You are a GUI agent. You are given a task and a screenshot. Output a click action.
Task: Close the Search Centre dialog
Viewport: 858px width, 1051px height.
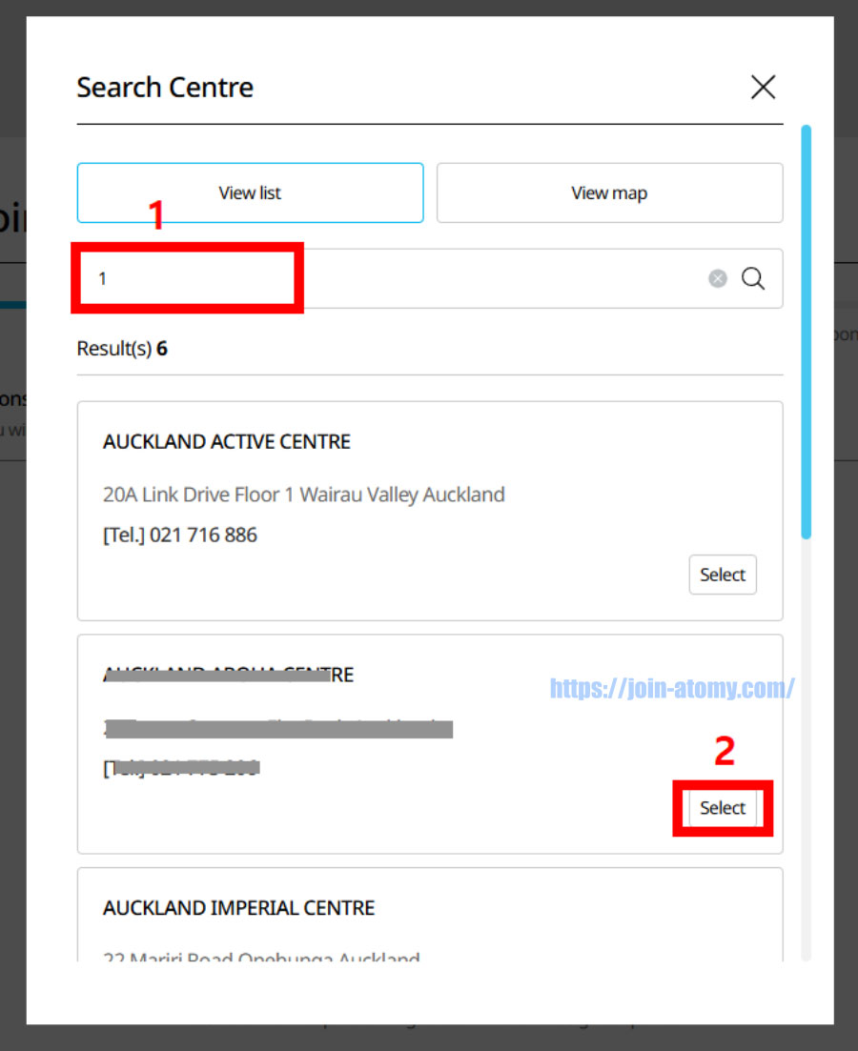[763, 87]
